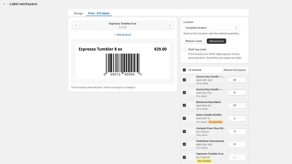The width and height of the screenshot is (292, 164).
Task: Uncheck Cold Brew Concentrate checkbox
Action: click(184, 144)
